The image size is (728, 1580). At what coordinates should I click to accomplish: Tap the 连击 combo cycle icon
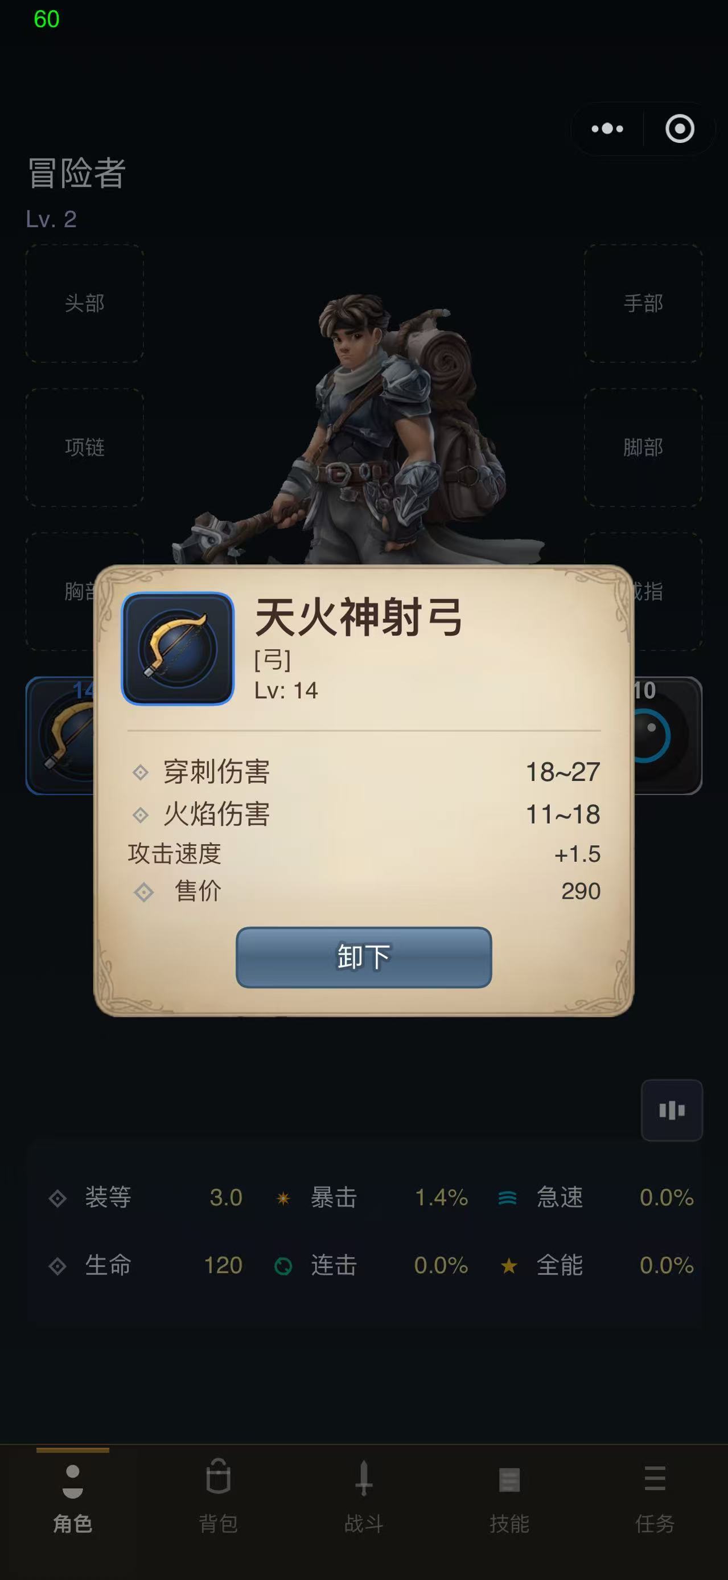283,1266
